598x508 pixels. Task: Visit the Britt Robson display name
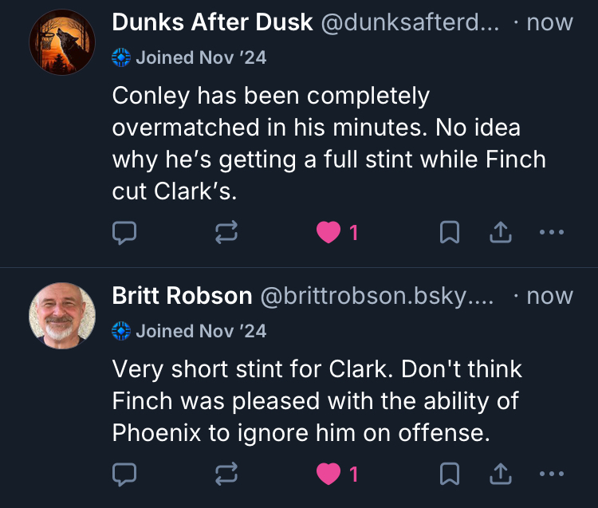coord(182,296)
